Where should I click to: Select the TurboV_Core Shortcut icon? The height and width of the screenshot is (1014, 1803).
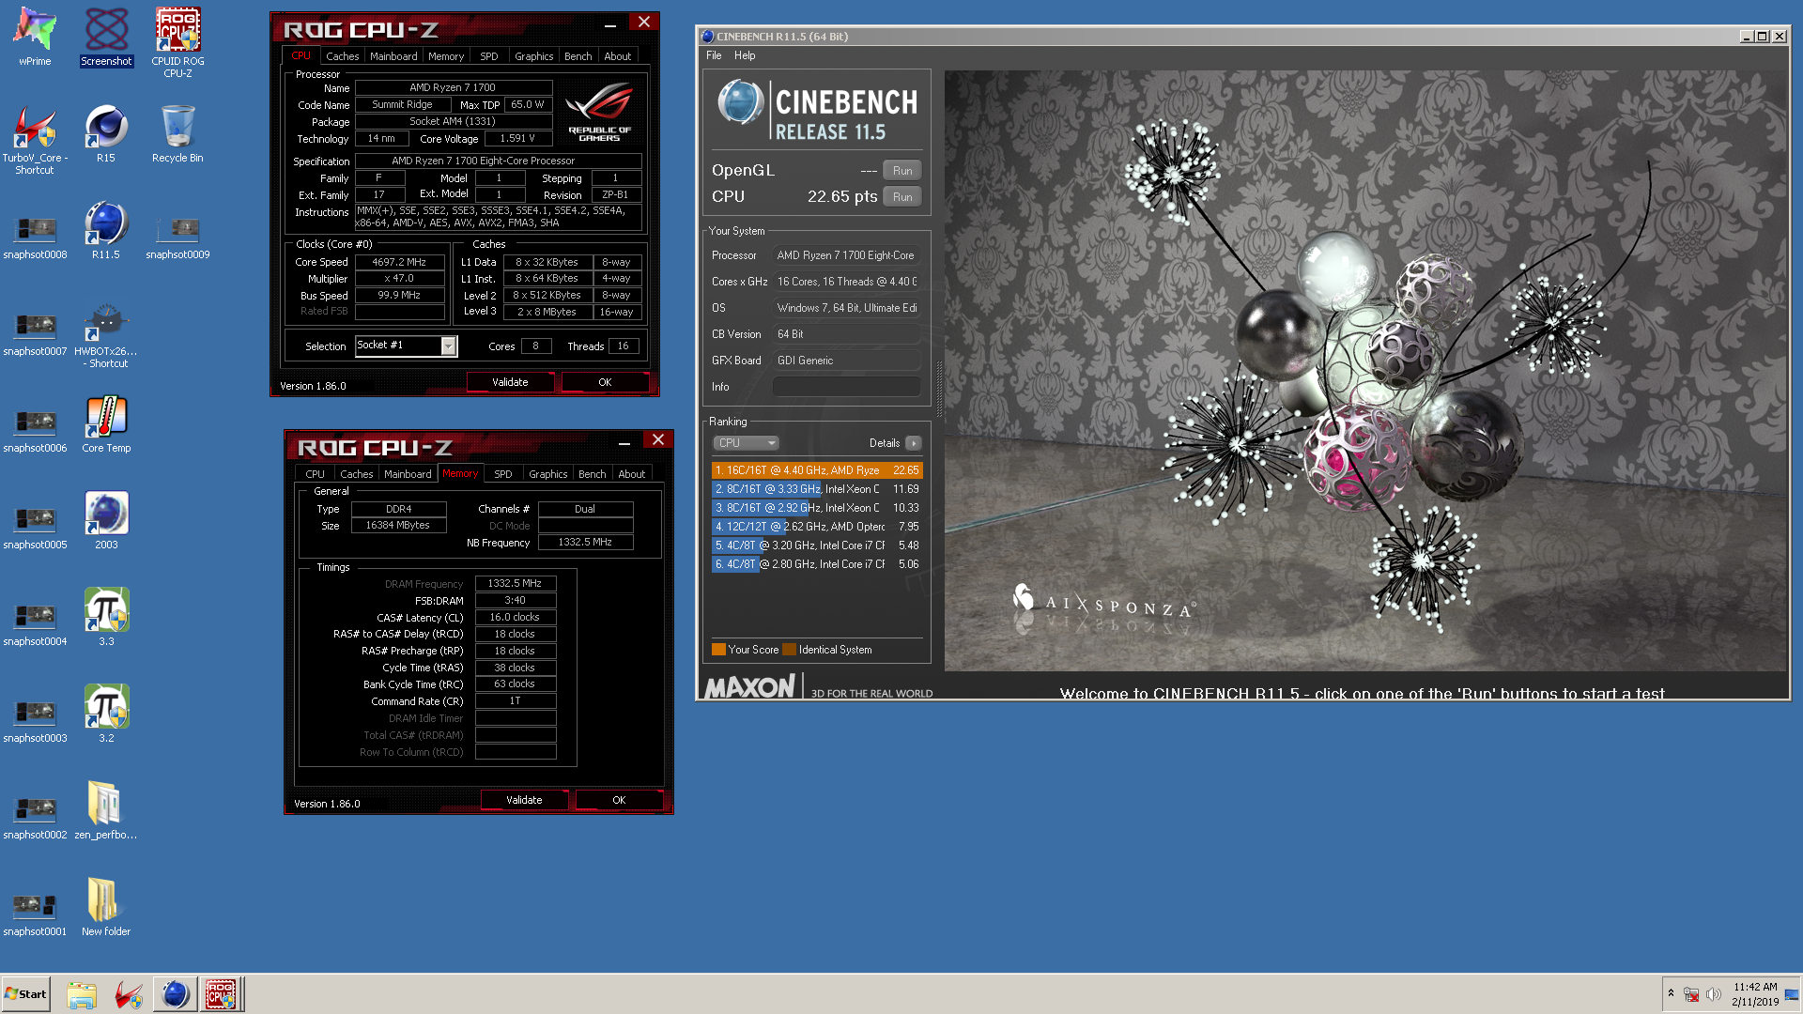[x=35, y=139]
